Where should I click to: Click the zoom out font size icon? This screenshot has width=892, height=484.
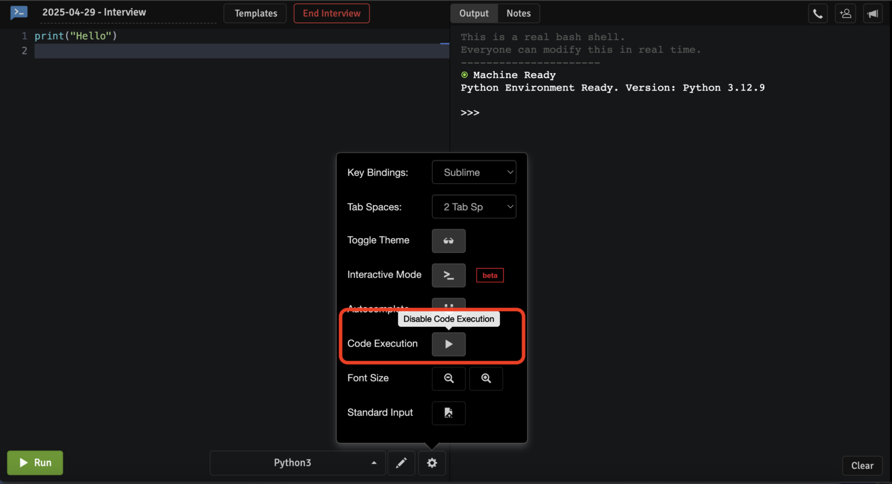pyautogui.click(x=448, y=379)
